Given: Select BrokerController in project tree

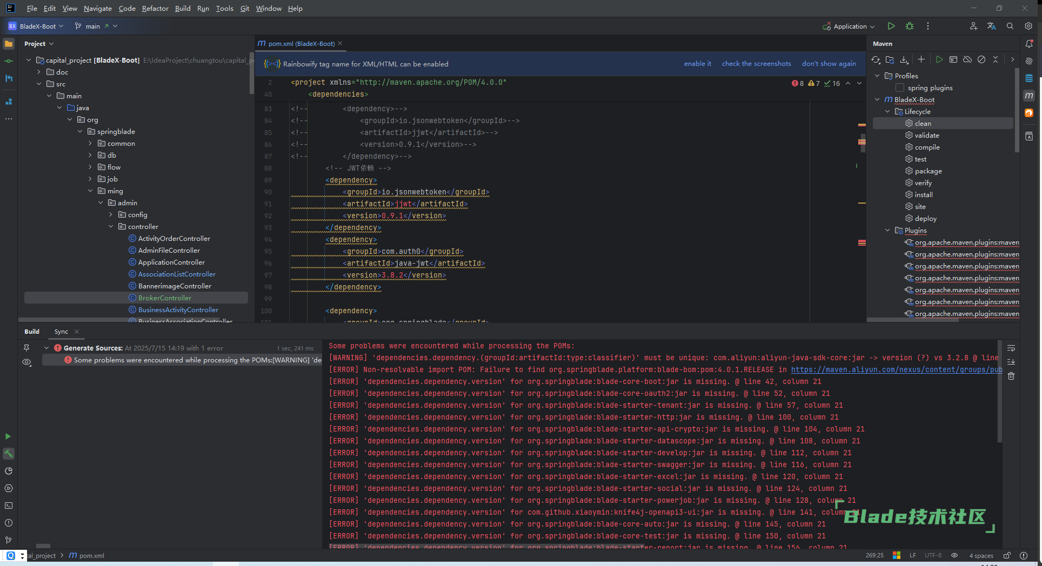Looking at the screenshot, I should click(164, 298).
